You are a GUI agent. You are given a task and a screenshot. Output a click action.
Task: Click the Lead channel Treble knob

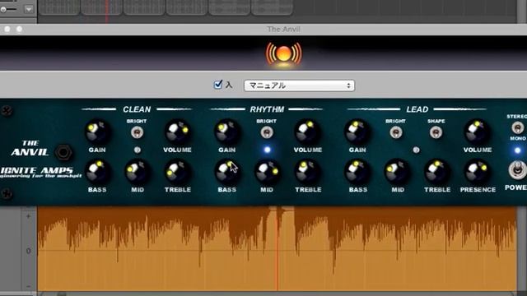pyautogui.click(x=437, y=172)
